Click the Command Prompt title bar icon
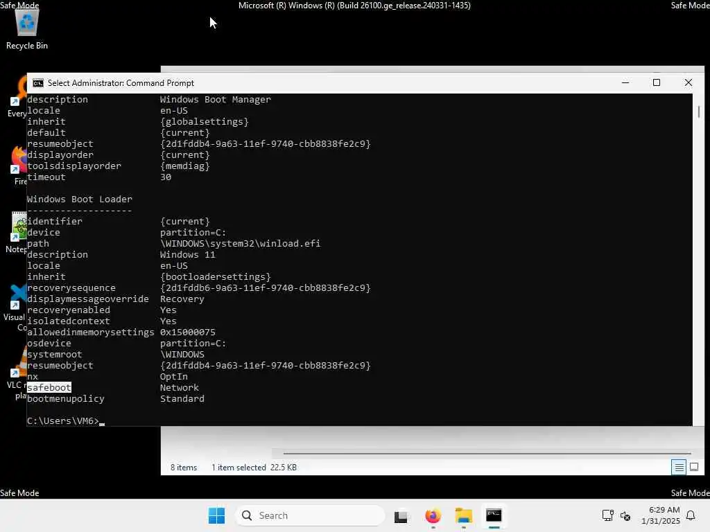The width and height of the screenshot is (710, 532). (38, 83)
